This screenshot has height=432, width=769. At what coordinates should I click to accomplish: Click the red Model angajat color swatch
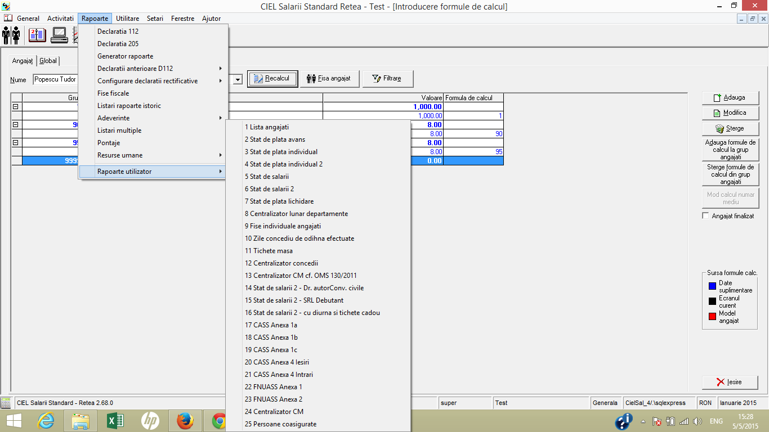(712, 317)
